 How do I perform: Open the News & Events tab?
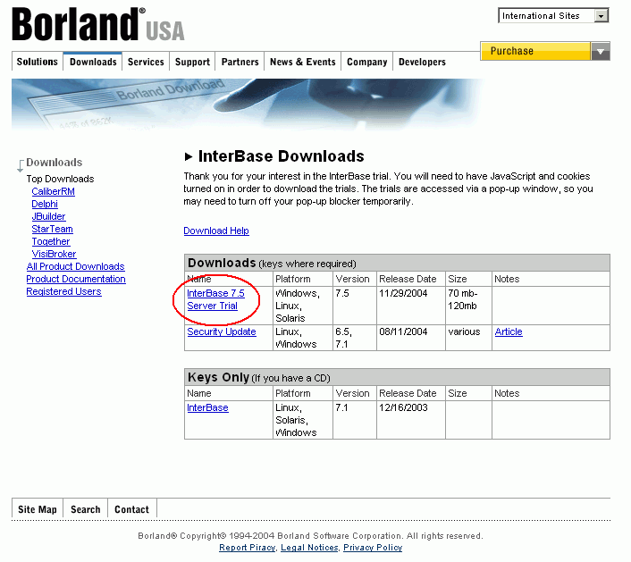[303, 62]
